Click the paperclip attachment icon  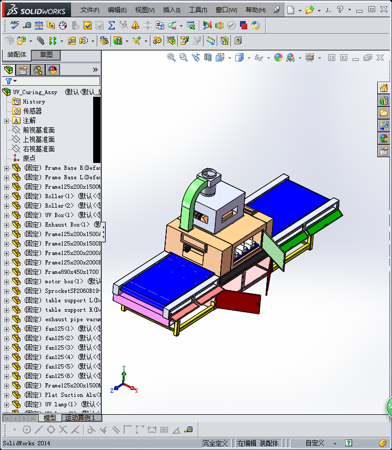[x=41, y=40]
